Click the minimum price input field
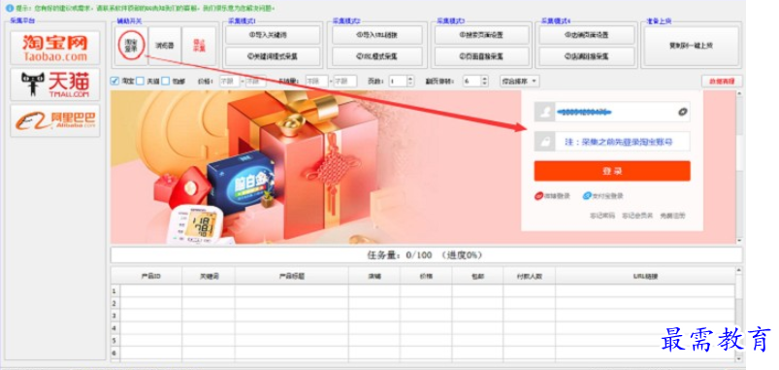Screen dimensions: 779x370 [x=230, y=81]
